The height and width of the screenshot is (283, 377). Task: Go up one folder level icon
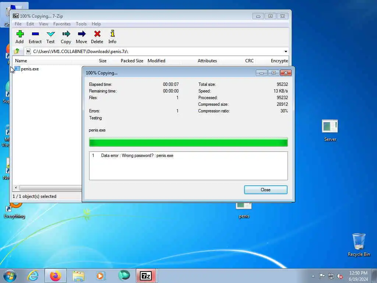click(x=17, y=51)
